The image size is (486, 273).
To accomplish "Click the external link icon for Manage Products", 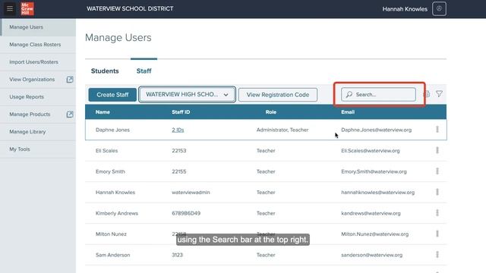I will coord(70,115).
